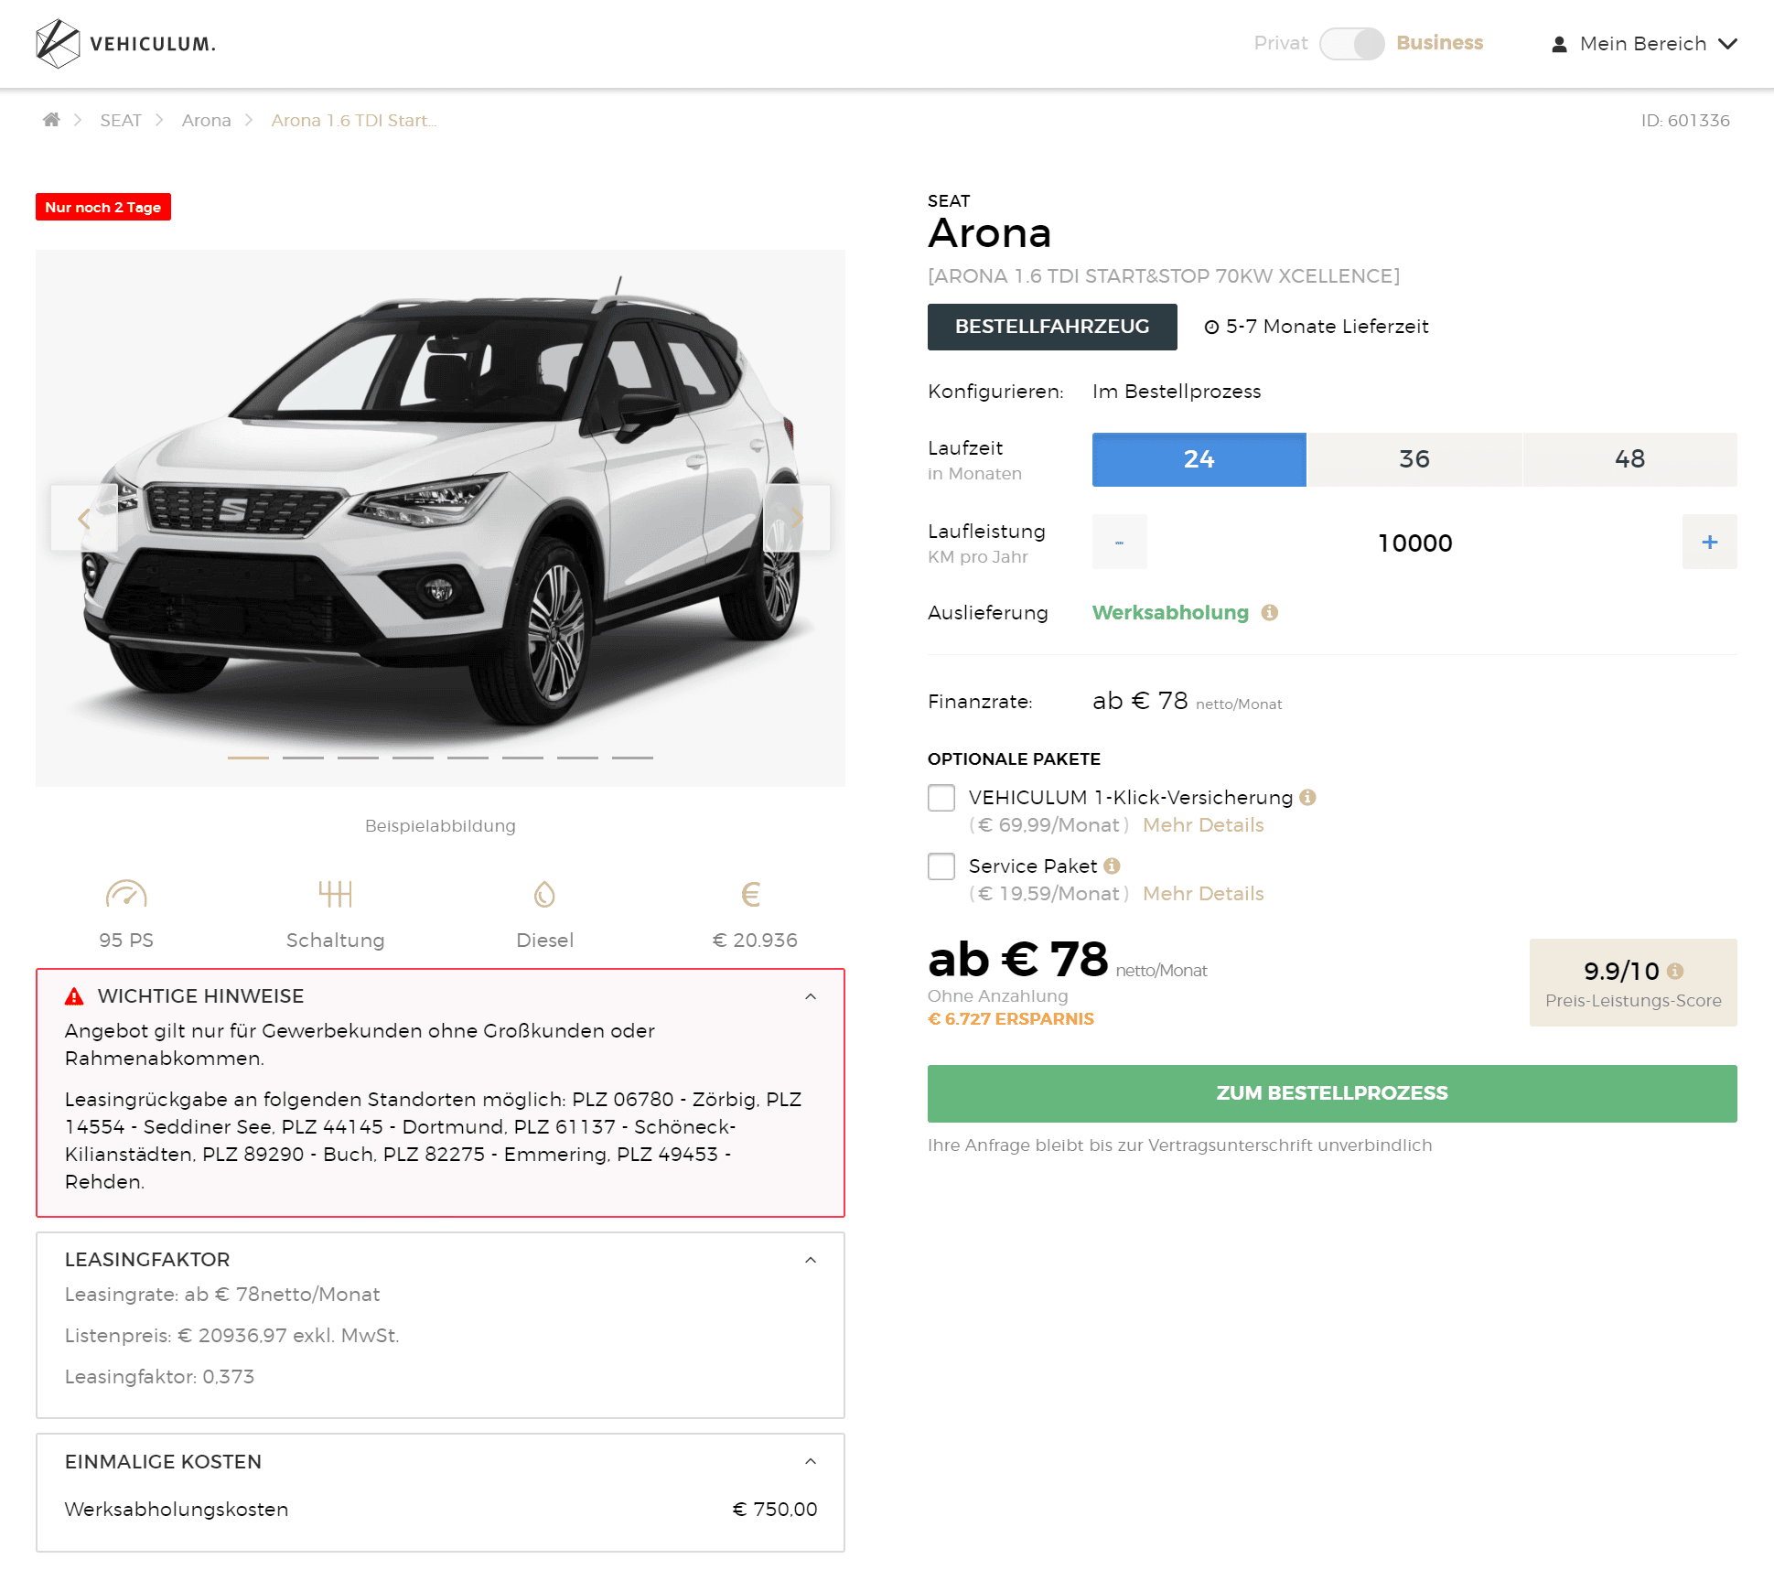The height and width of the screenshot is (1570, 1774).
Task: Click the Vehiculum logo
Action: pyautogui.click(x=126, y=44)
